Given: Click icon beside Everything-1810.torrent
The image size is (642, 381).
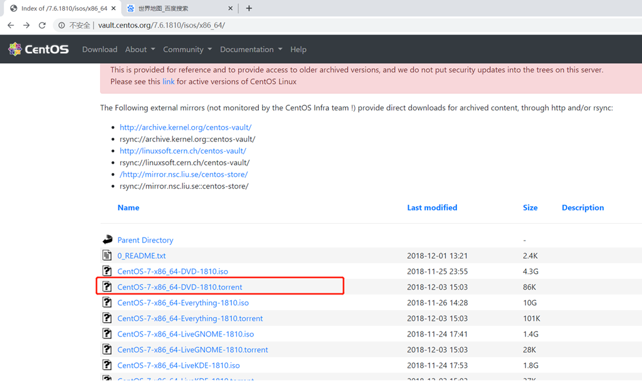Looking at the screenshot, I should [x=107, y=318].
